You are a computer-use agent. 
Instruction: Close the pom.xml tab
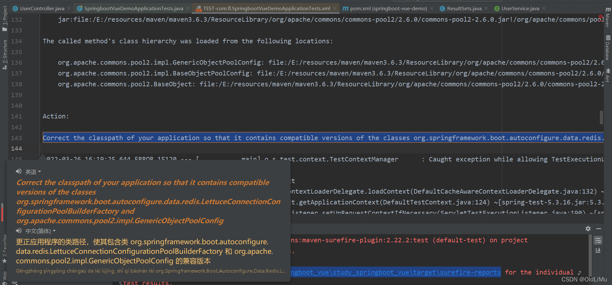[432, 9]
